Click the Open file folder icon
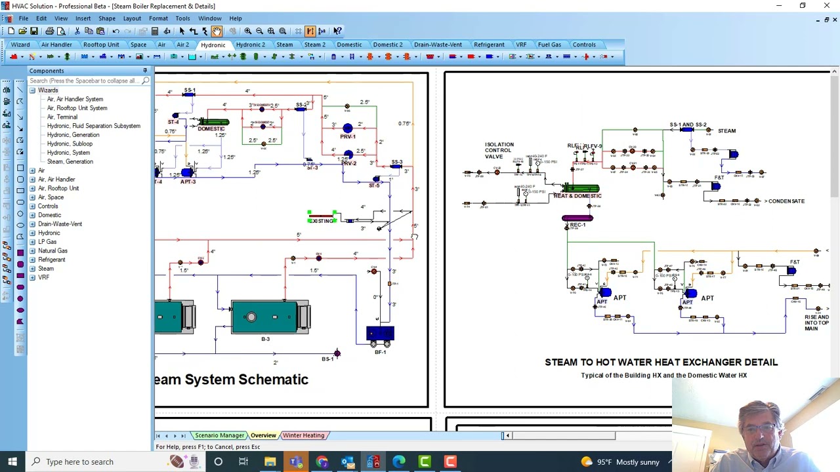 coord(22,31)
